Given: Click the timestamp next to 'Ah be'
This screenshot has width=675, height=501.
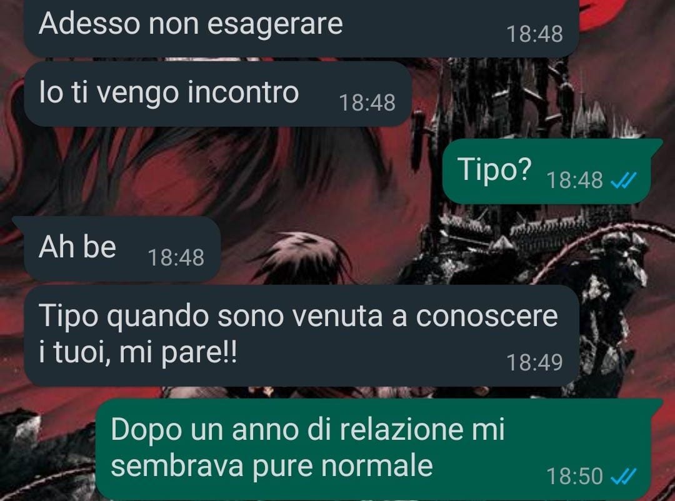Looking at the screenshot, I should pos(176,258).
